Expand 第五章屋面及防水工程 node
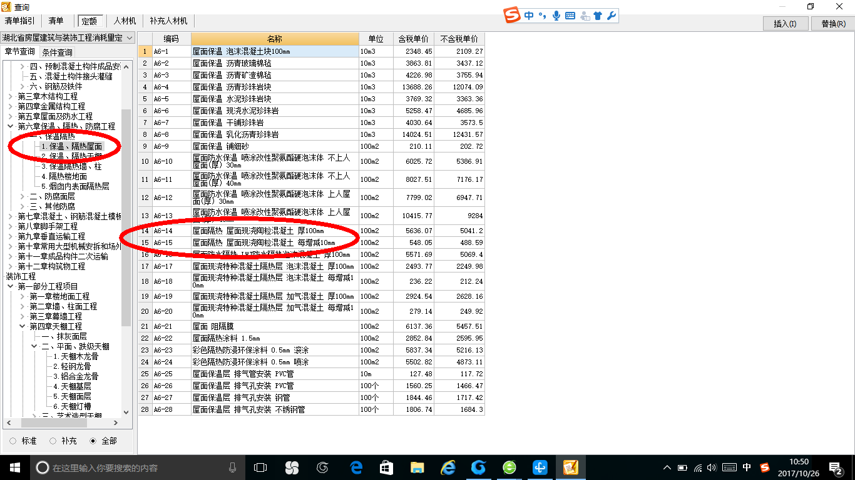The image size is (855, 480). click(11, 116)
